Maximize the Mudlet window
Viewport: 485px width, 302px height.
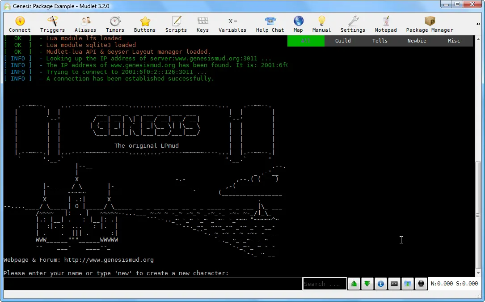click(457, 4)
